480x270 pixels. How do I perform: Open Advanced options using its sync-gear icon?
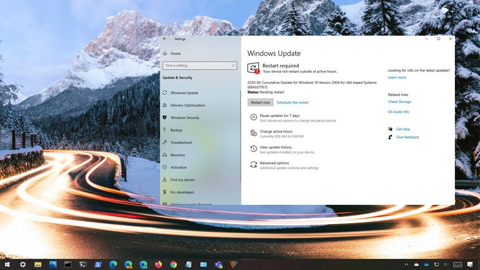tap(254, 165)
